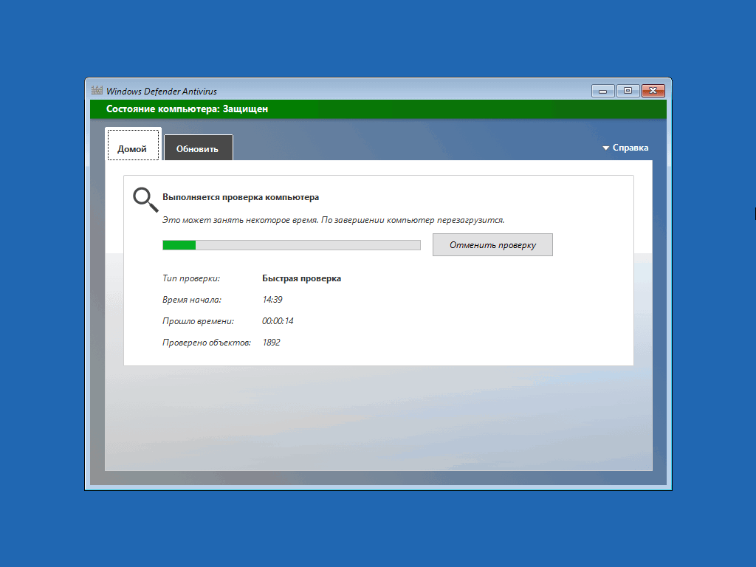Click the Windows Defender icon in title bar
This screenshot has height=567, width=756.
96,90
